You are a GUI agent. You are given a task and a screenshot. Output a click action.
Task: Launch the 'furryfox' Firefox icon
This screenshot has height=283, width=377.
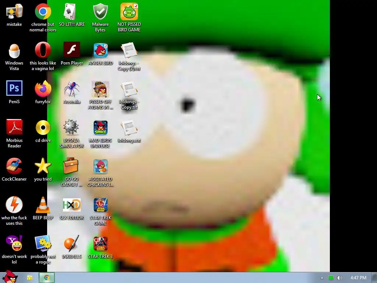pos(43,88)
